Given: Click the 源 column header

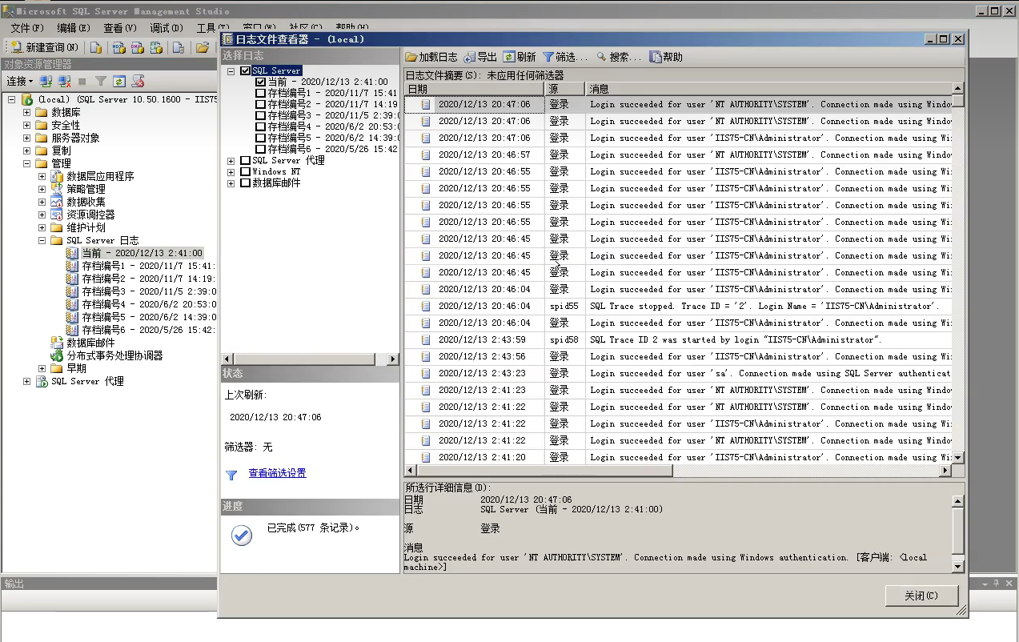Looking at the screenshot, I should (x=565, y=89).
